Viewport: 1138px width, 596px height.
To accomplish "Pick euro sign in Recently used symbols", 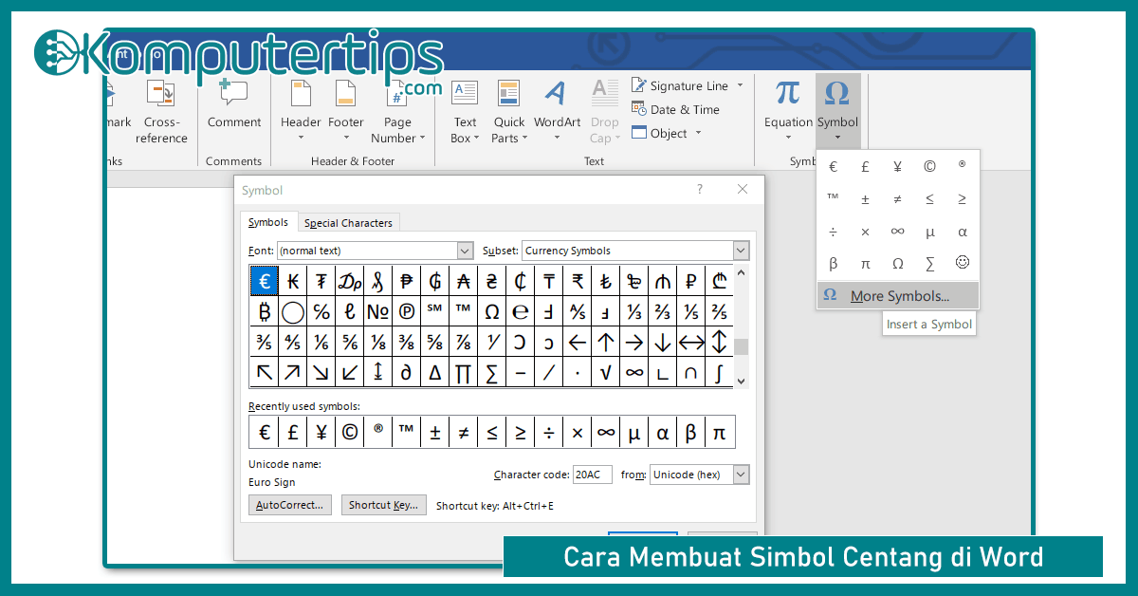I will click(x=265, y=432).
